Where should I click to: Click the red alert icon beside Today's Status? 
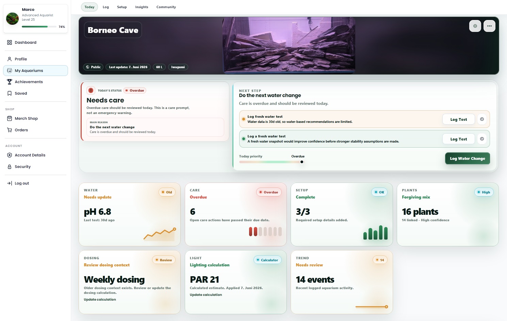coord(91,90)
